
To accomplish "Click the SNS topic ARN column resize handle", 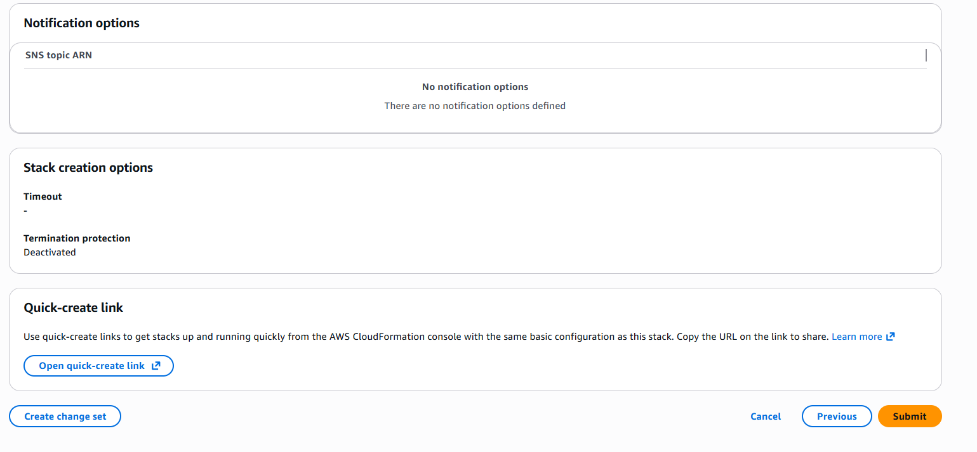I will tap(926, 55).
